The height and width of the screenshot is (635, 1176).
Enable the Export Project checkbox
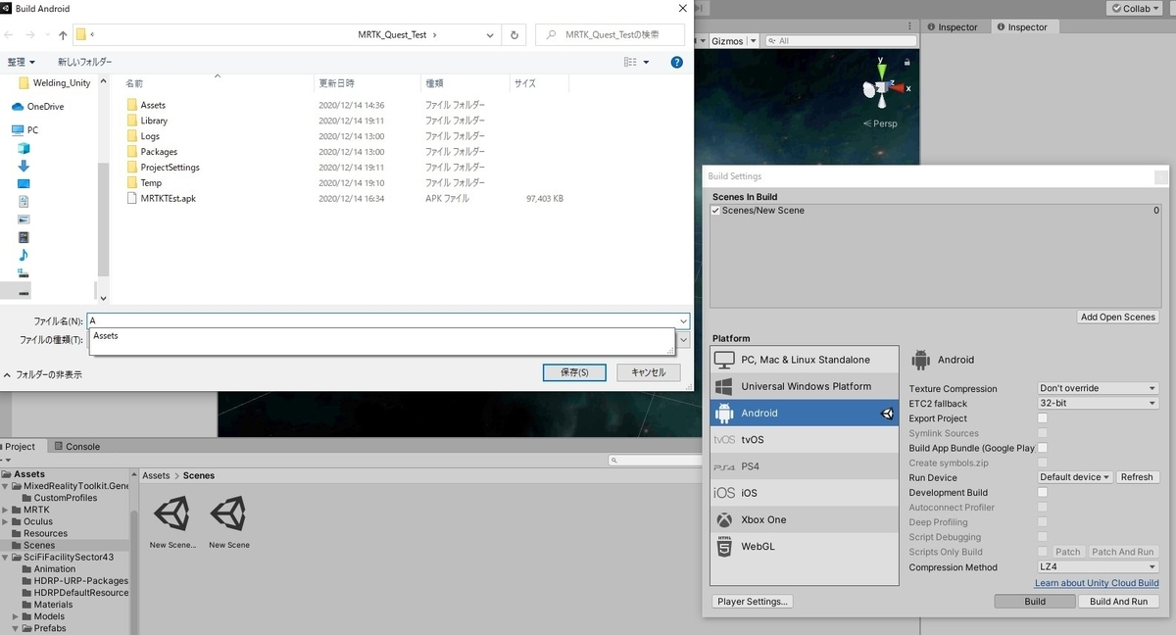click(x=1043, y=418)
